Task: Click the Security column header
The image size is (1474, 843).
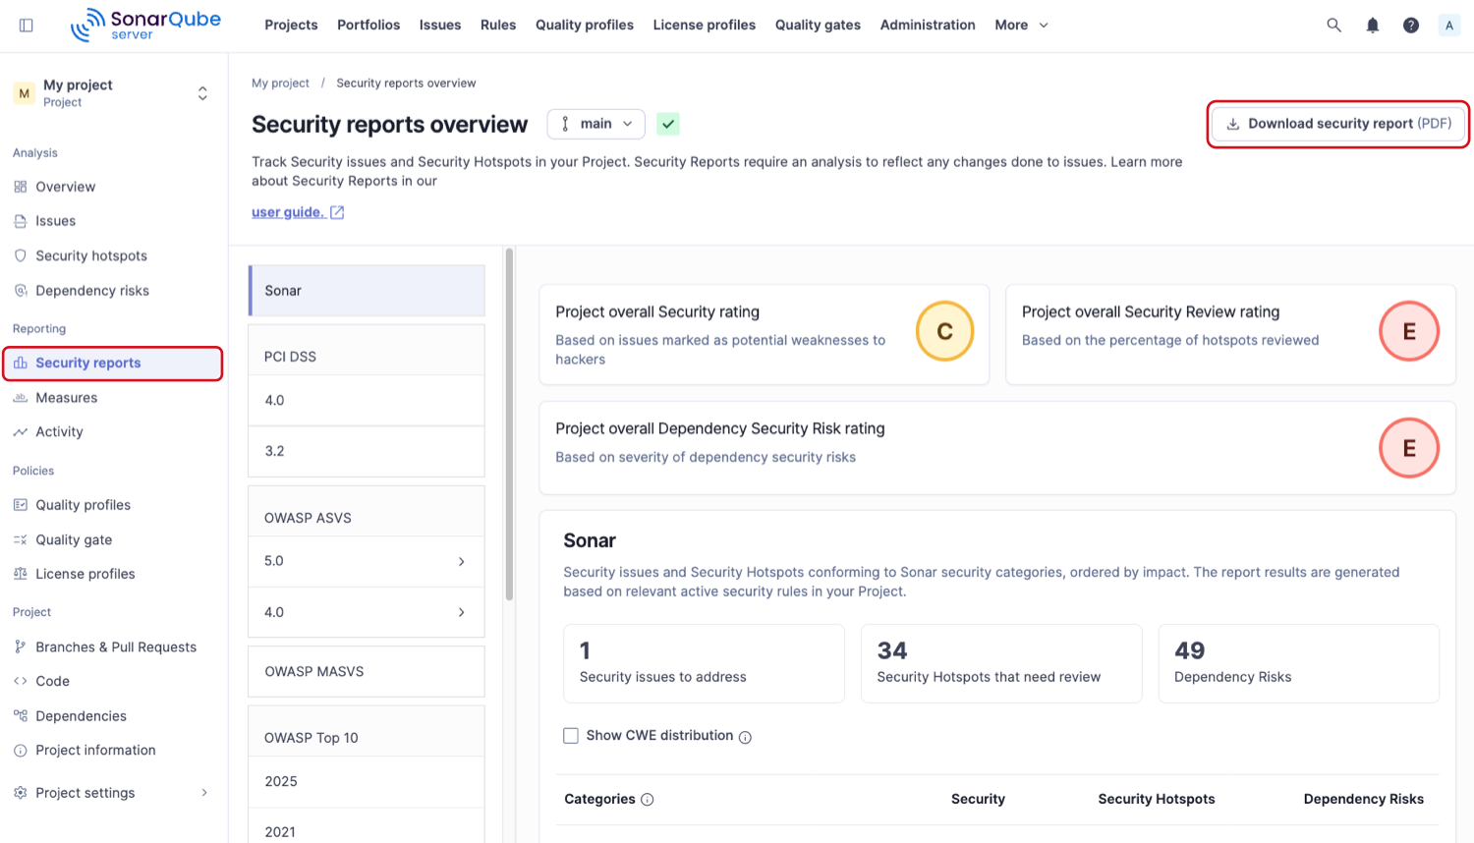Action: 978,800
